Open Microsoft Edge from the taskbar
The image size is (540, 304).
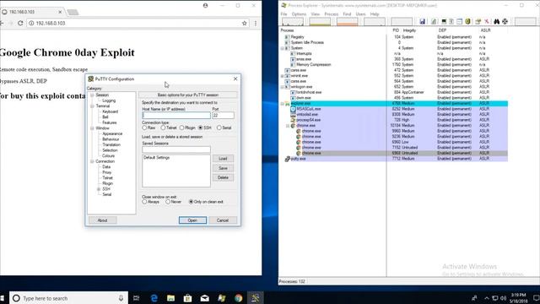(x=154, y=298)
